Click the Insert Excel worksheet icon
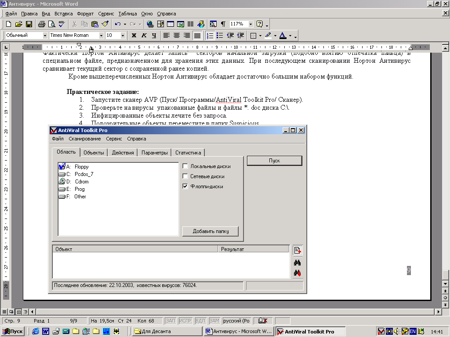The width and height of the screenshot is (450, 337). coord(181,24)
